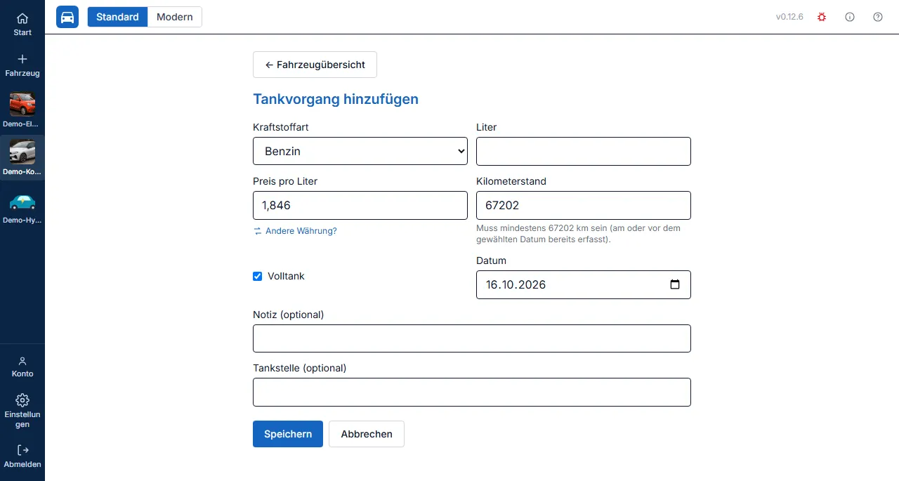Focus the Notiz (optional) field

coord(472,338)
